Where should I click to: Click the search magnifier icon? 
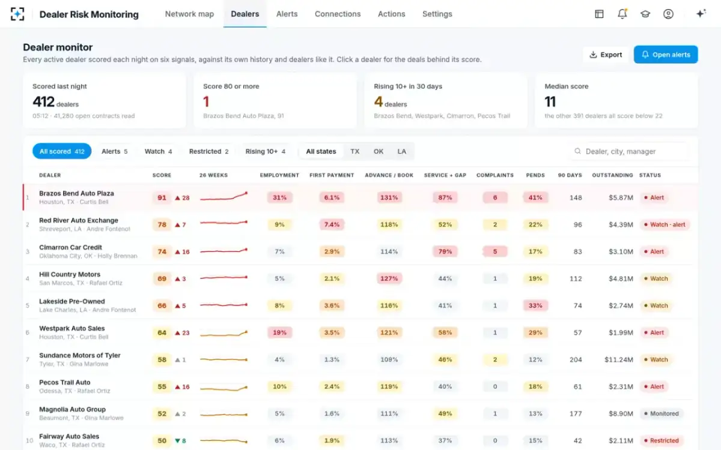click(x=578, y=152)
